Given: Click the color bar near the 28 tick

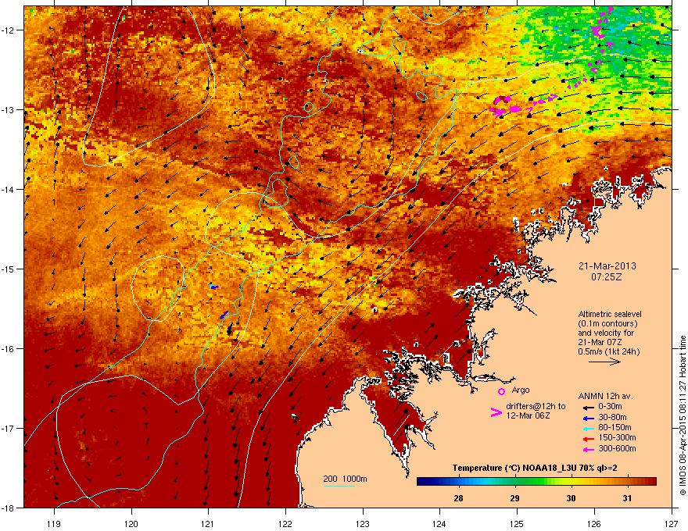Looking at the screenshot, I should coord(458,482).
